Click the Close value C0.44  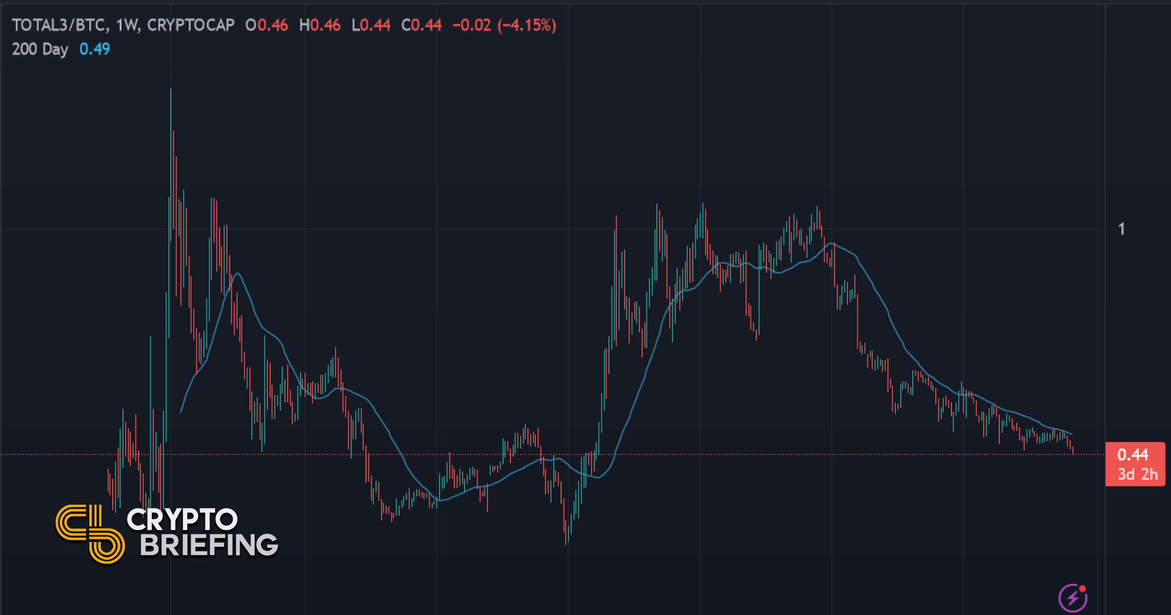(x=421, y=25)
